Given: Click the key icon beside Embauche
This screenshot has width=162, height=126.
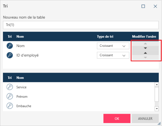Looking at the screenshot, I should point(10,106).
